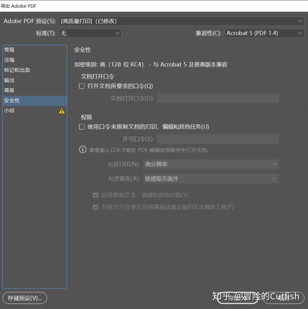This screenshot has height=309, width=308.
Task: Select 常规 in the left category list
Action: [x=35, y=50]
